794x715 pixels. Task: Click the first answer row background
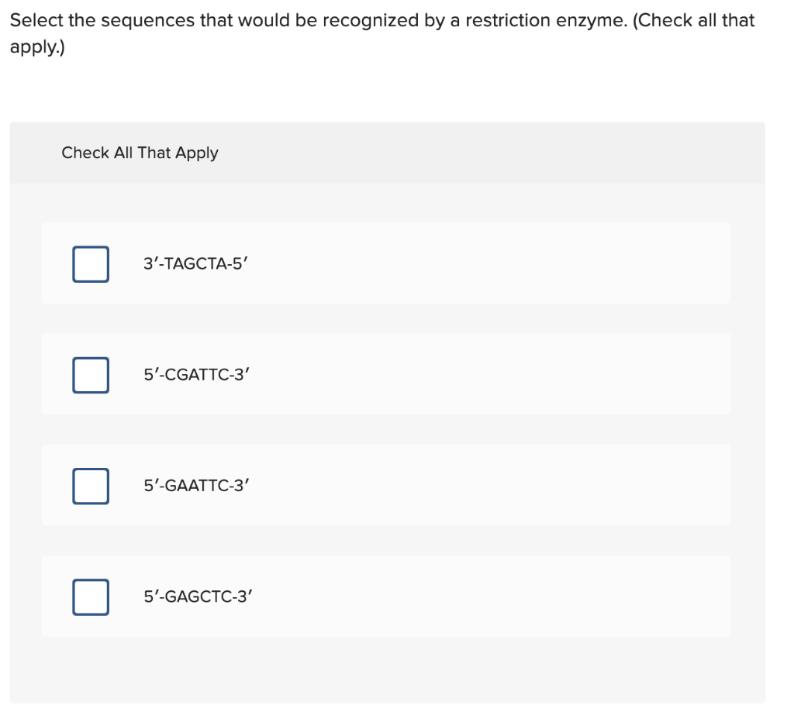tap(465, 263)
